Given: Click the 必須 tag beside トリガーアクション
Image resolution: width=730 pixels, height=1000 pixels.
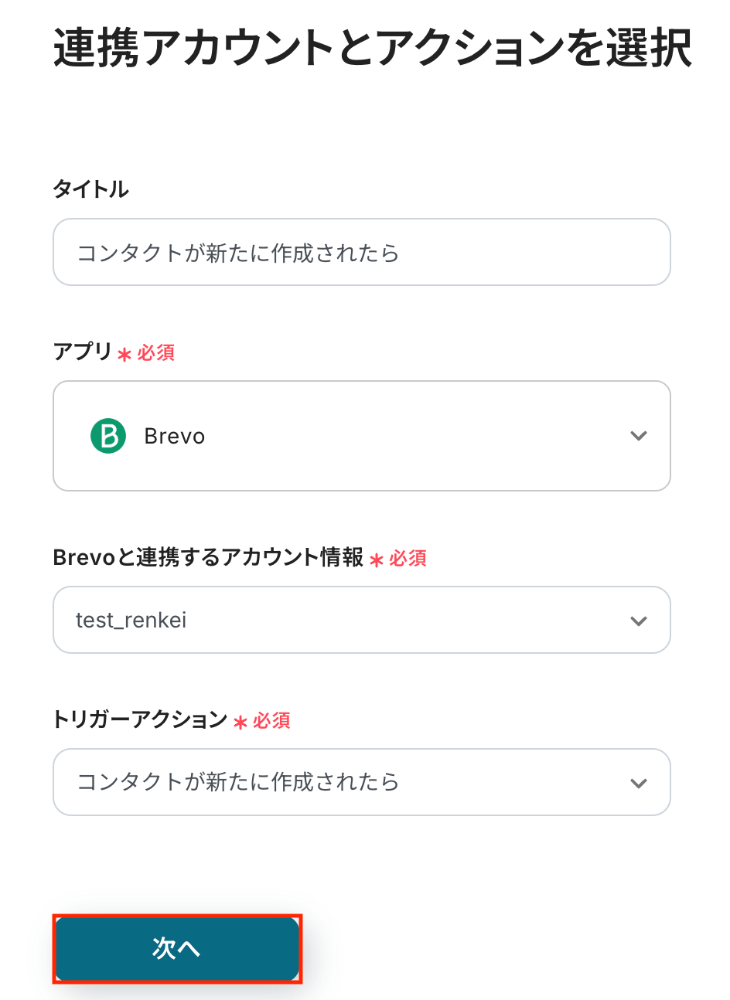Looking at the screenshot, I should [x=271, y=721].
